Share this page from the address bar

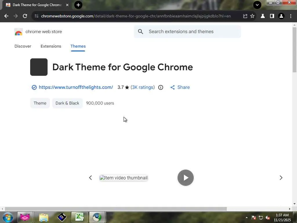pos(245,16)
